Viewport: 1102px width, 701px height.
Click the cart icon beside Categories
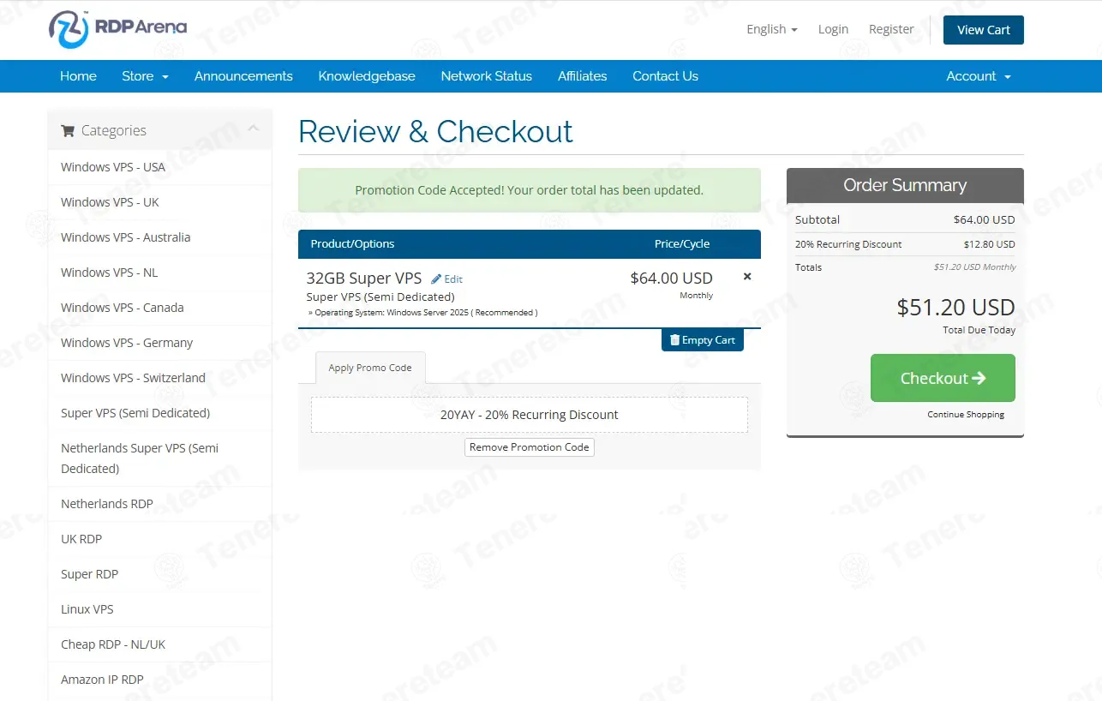click(68, 131)
